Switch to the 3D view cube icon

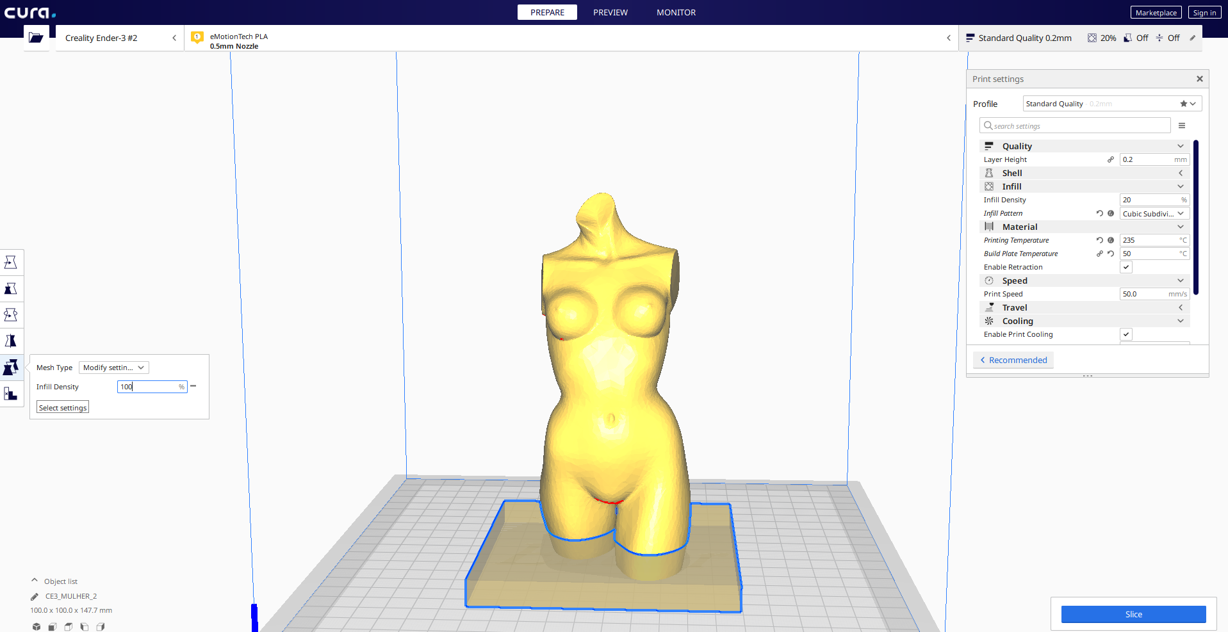pos(37,627)
